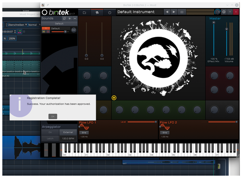The width and height of the screenshot is (242, 178).
Task: Click bar 4 on MusE timeline ruler
Action: [23, 53]
